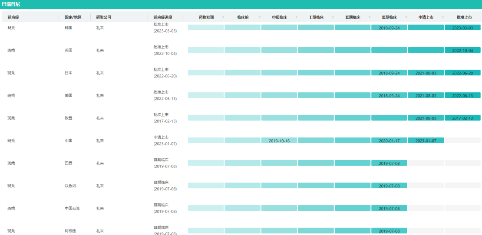Click the 2019-07-08 bar in 巴西 row

pos(389,163)
